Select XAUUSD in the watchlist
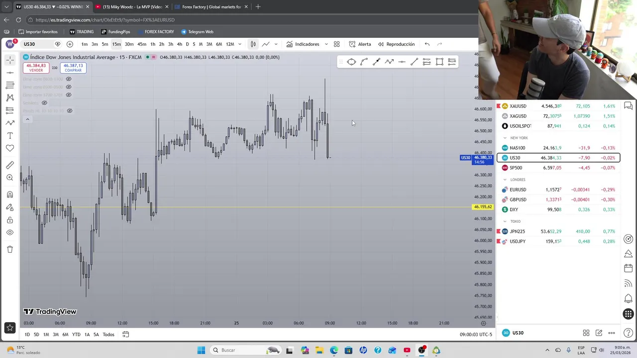The height and width of the screenshot is (358, 637). click(x=558, y=106)
